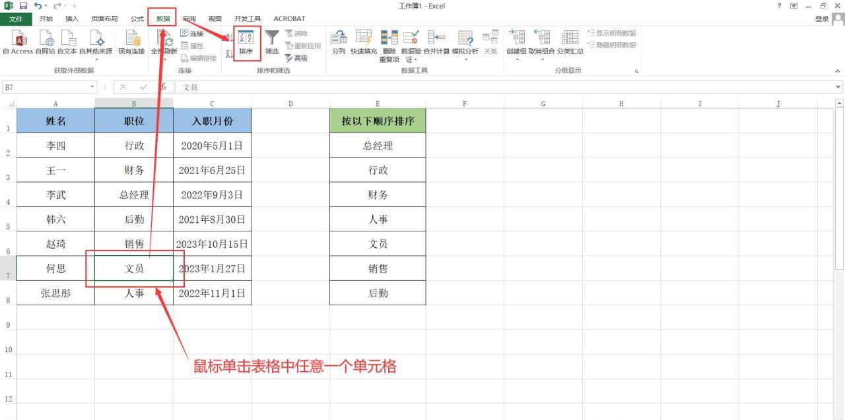Click 登录 sign-in link
The height and width of the screenshot is (420, 845).
coord(822,18)
